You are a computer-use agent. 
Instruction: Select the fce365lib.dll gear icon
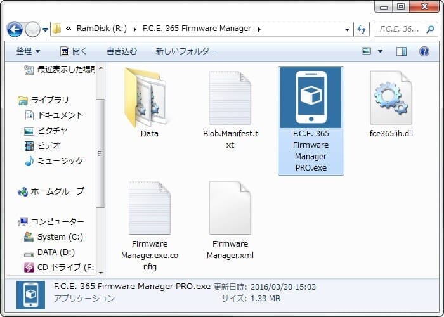tap(391, 98)
